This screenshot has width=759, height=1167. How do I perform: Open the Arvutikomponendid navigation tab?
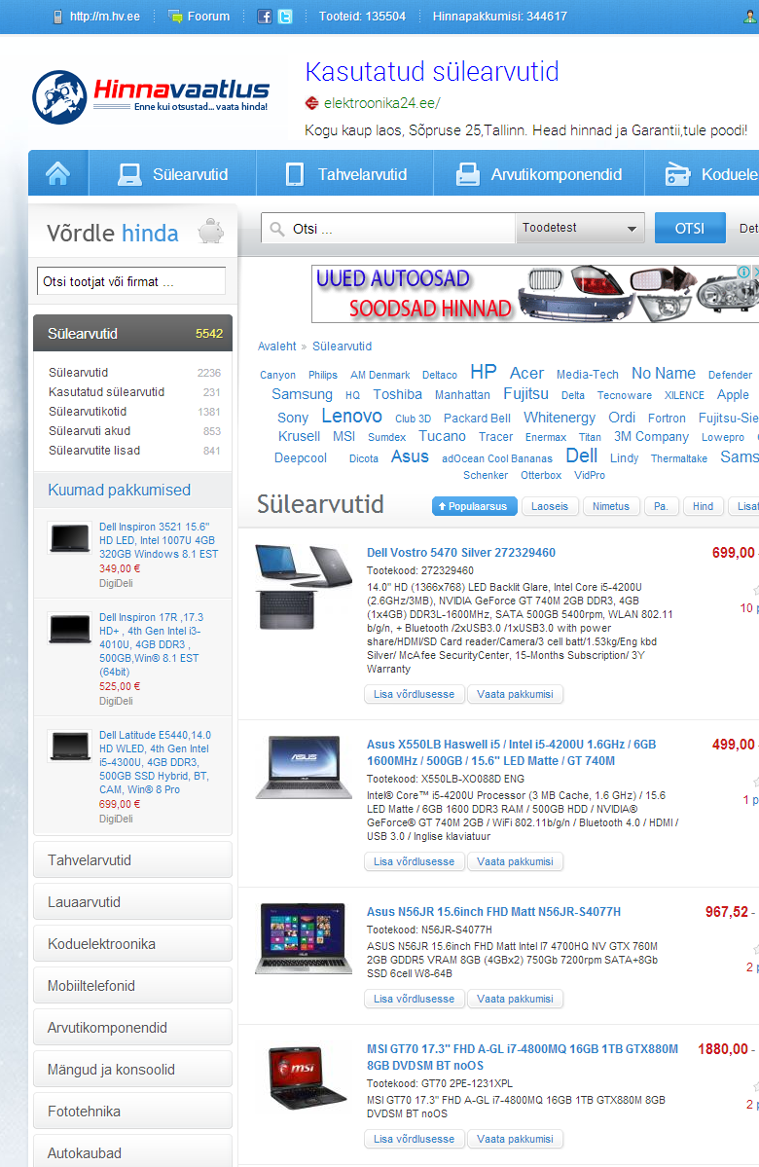[x=539, y=174]
